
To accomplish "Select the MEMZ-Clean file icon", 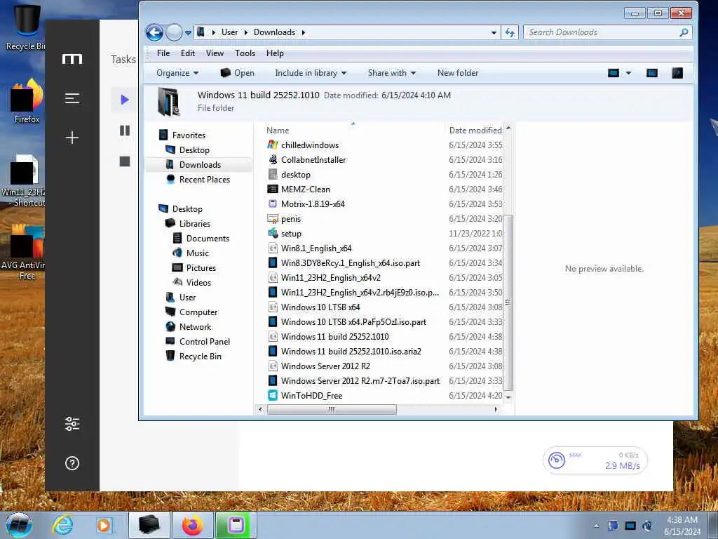I will (273, 189).
